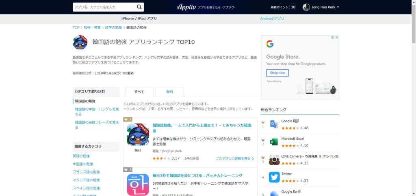416x196 pixels.
Task: Switch to the すべて tab
Action: 139,92
